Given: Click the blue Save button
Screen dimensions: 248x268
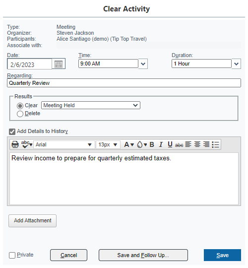Looking at the screenshot, I should [x=222, y=255].
